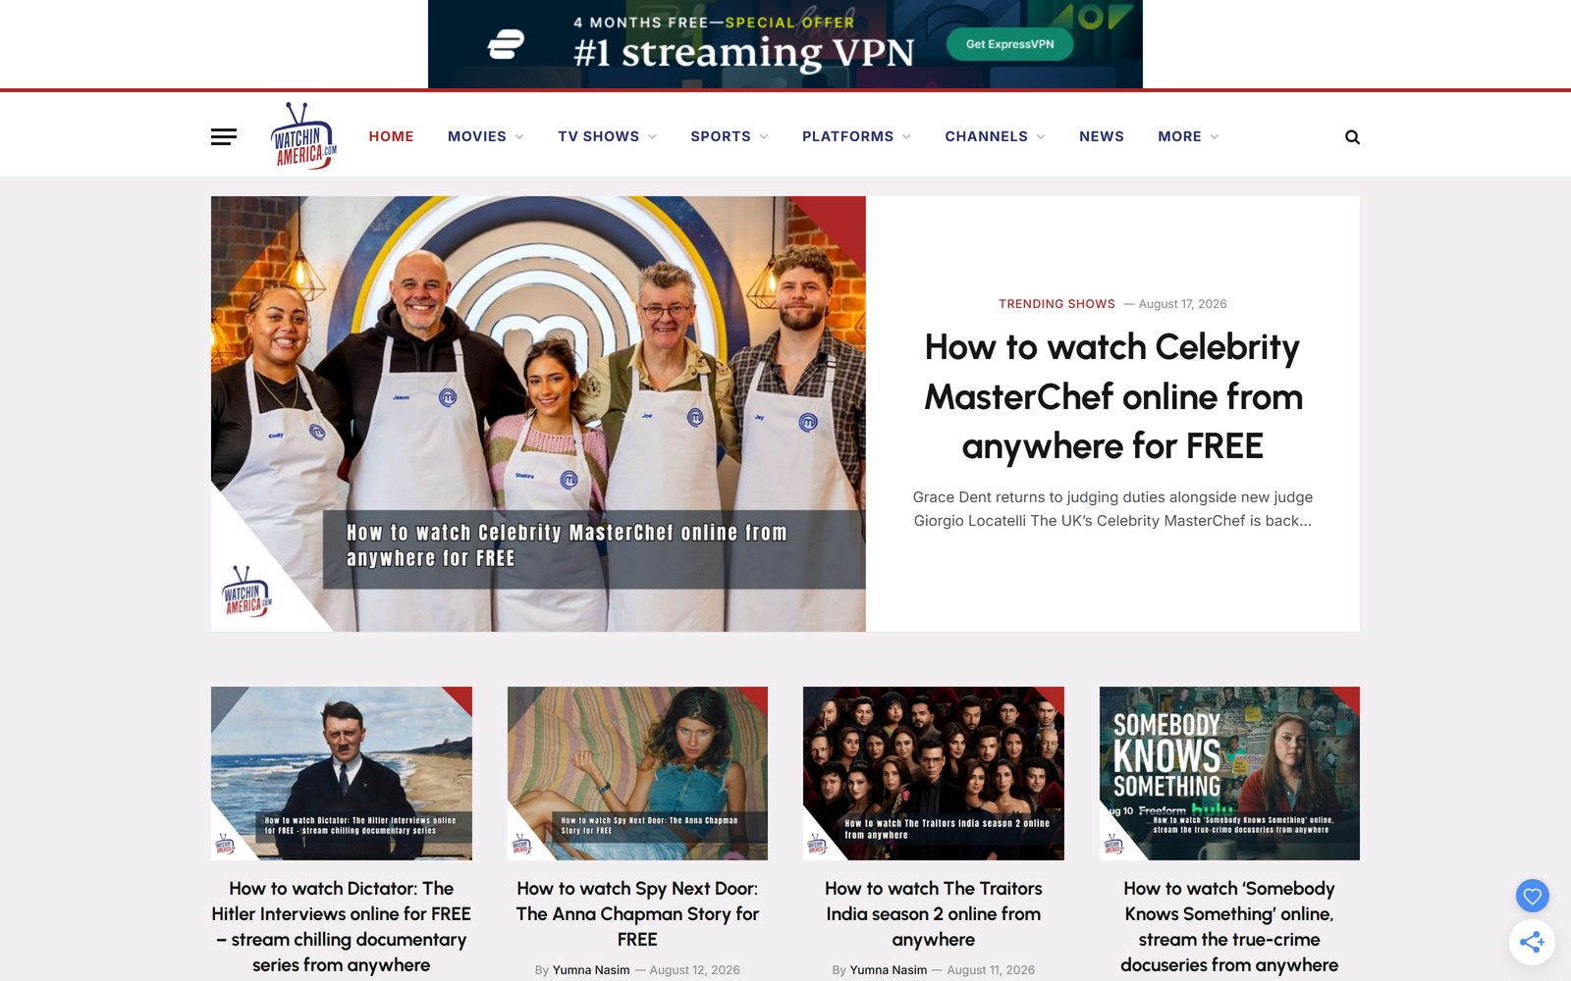The image size is (1571, 981).
Task: Expand the Platforms dropdown menu
Action: click(x=856, y=136)
